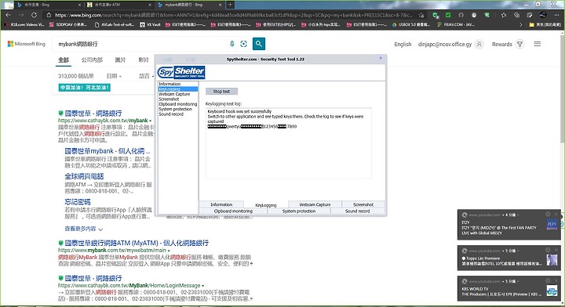
Task: Select the 影片 videos search tab
Action: click(x=144, y=60)
